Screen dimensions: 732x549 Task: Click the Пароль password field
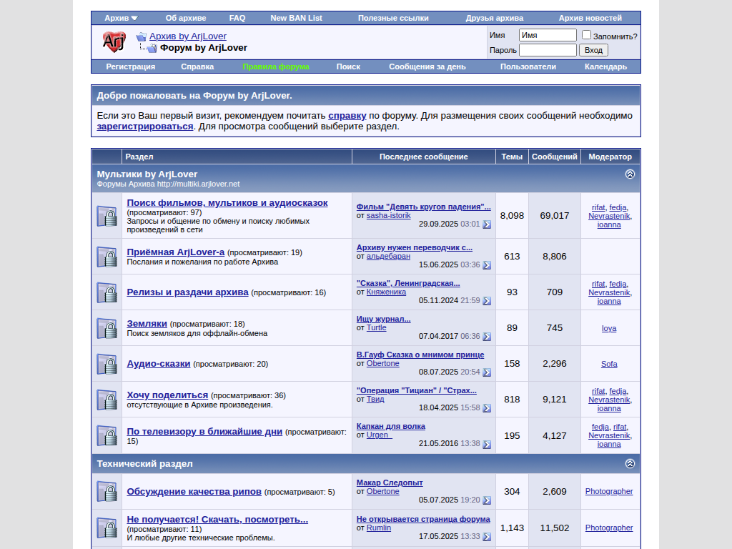548,50
